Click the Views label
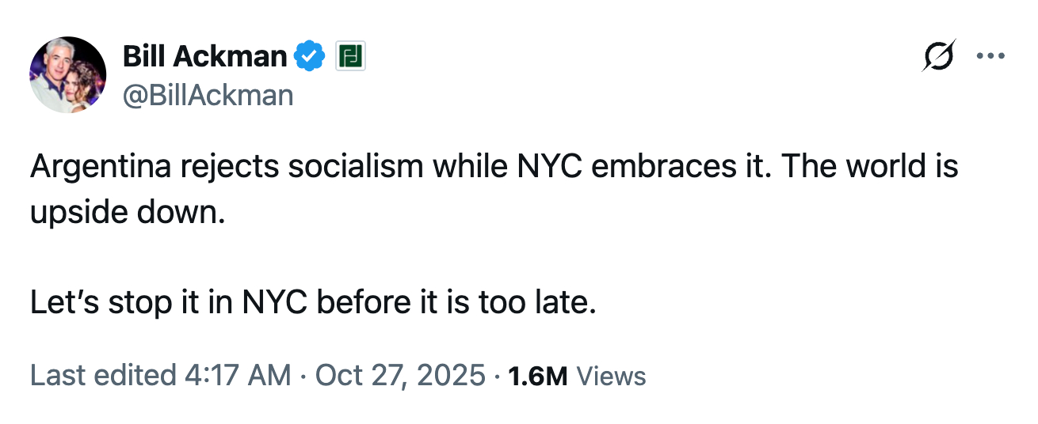Screen dimensions: 1038x424 [611, 376]
